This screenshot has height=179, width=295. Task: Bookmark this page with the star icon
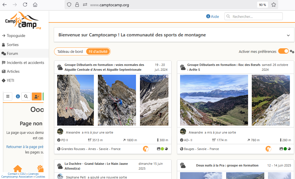point(274,5)
